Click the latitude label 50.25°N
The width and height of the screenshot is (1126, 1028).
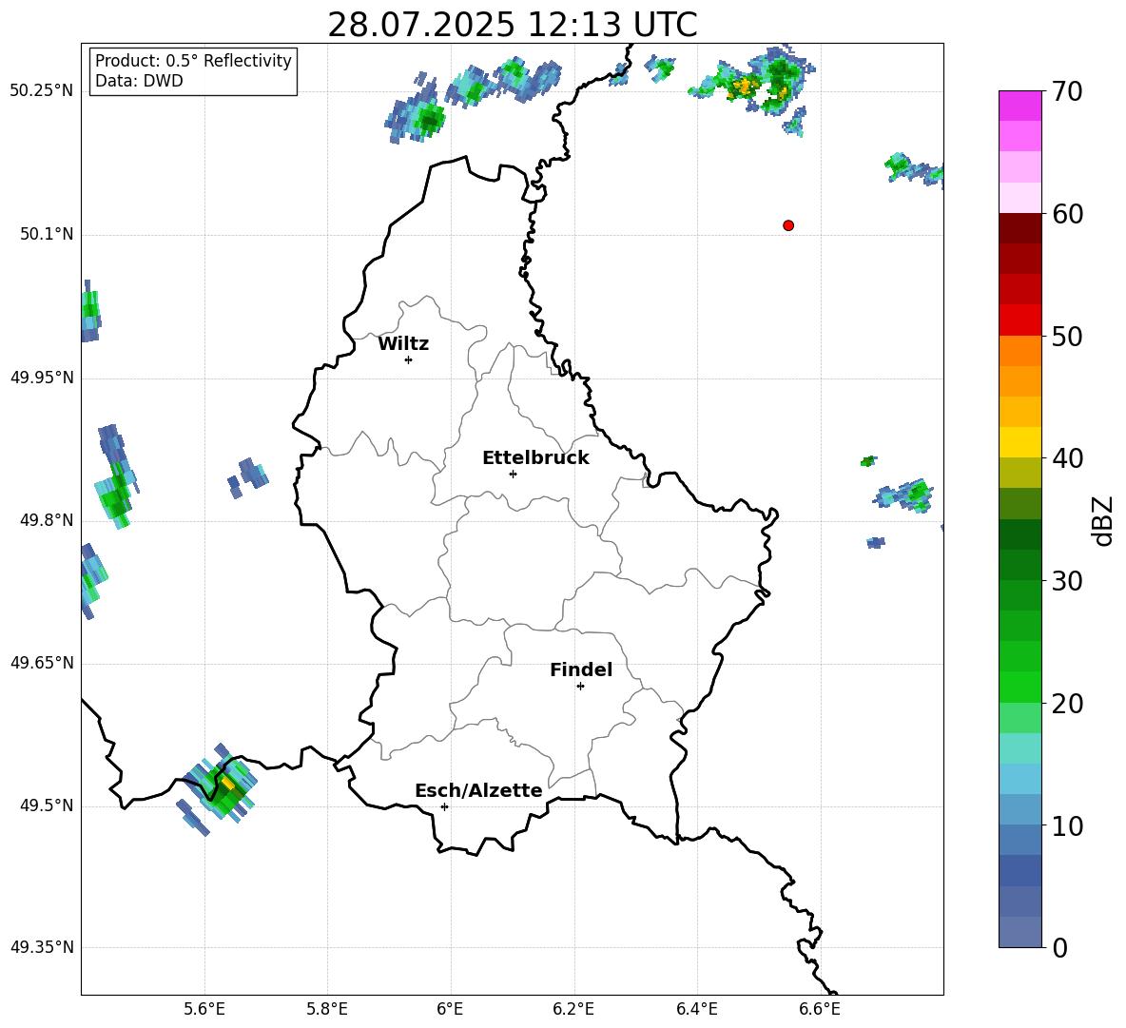pyautogui.click(x=42, y=91)
